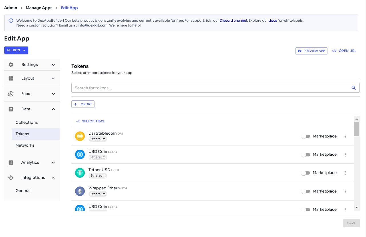Image resolution: width=366 pixels, height=237 pixels.
Task: Toggle Marketplace switch for Dai Stablecoin
Action: click(x=305, y=136)
